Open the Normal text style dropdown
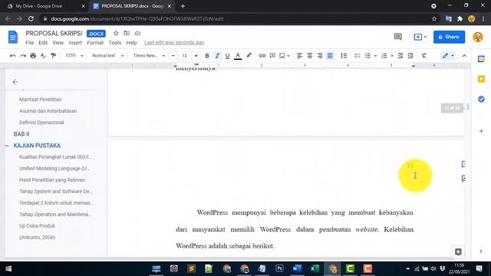Image resolution: width=491 pixels, height=276 pixels. coord(107,56)
